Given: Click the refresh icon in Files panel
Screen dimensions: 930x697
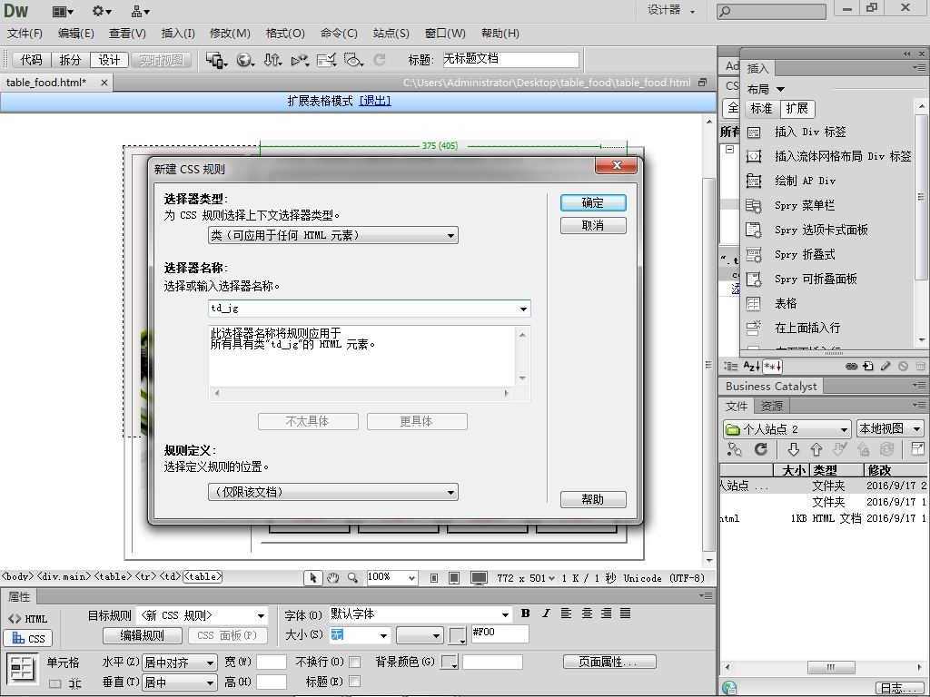Looking at the screenshot, I should (x=761, y=449).
